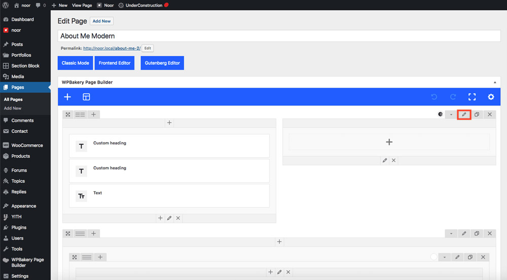Open New content menu in admin bar
Screen dimensions: 507x280
pyautogui.click(x=59, y=5)
